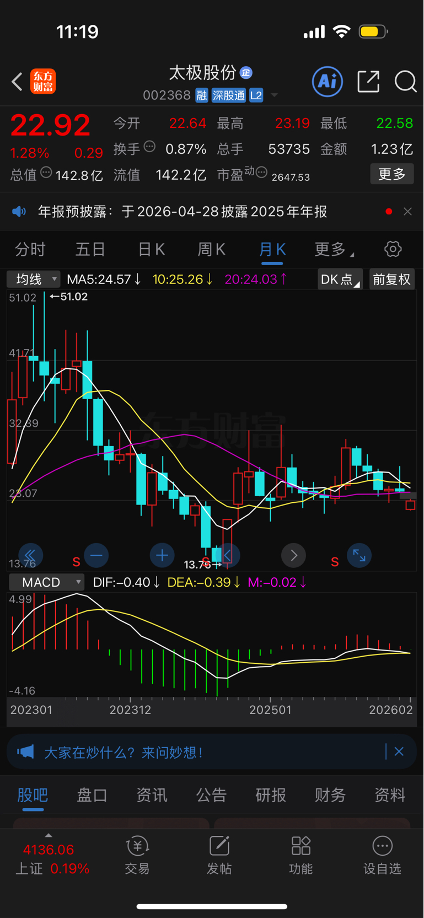Move chart left one candle
This screenshot has height=918, width=424.
pos(228,555)
